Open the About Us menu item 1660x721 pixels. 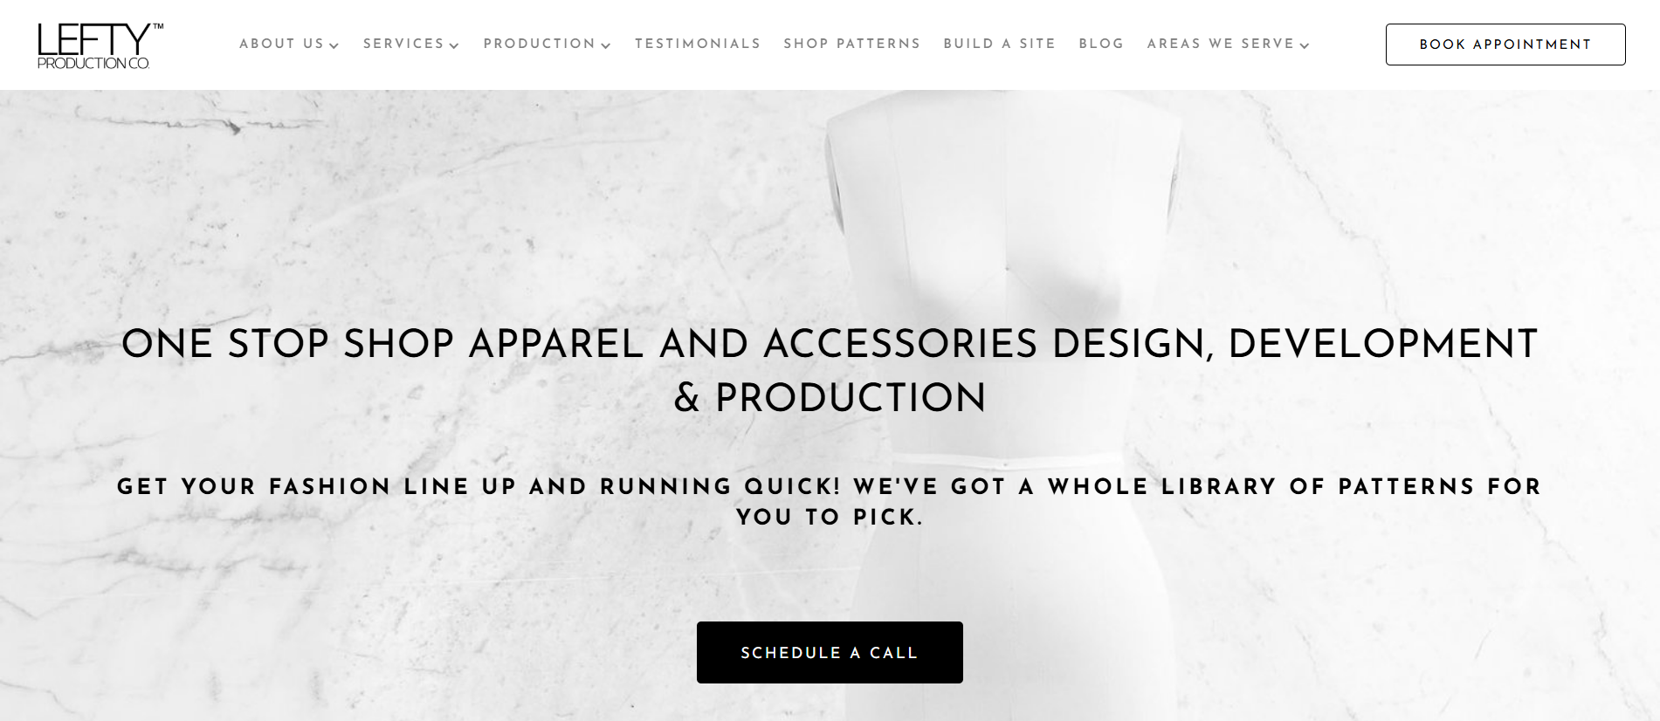click(281, 44)
